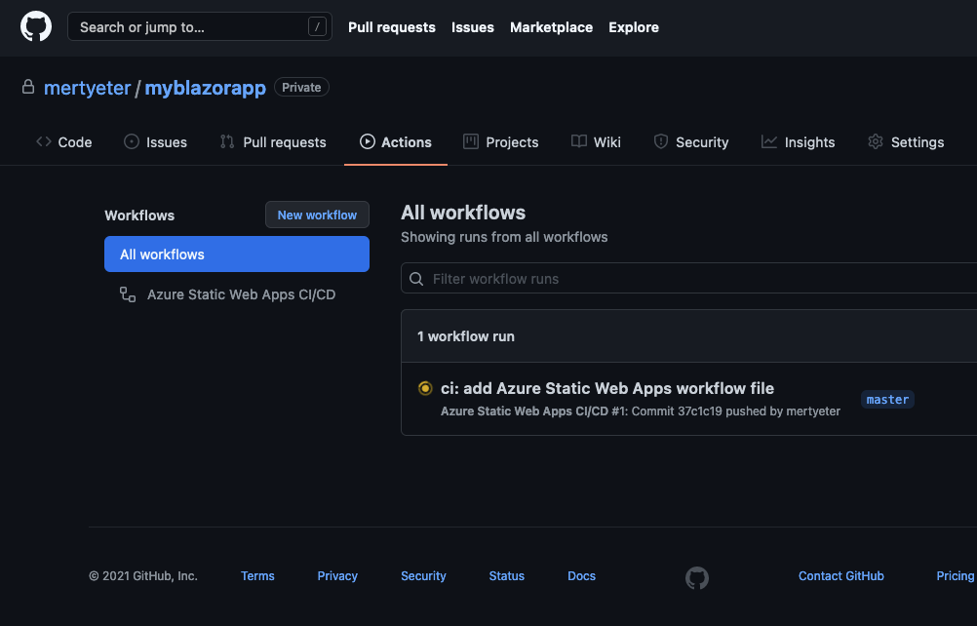Click the Code brackets icon

point(44,141)
